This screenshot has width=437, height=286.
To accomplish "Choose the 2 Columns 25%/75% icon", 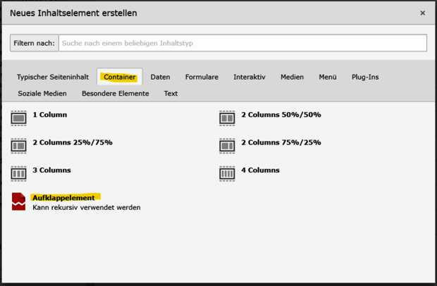I will (x=19, y=146).
